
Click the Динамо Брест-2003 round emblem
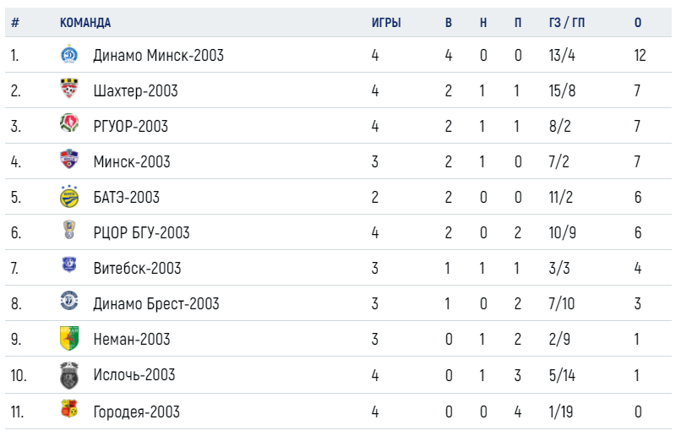click(x=69, y=301)
